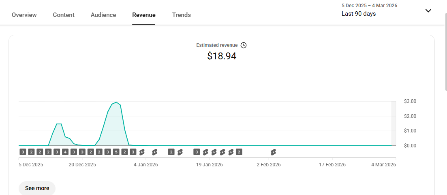
Task: Click the smaller mid-December revenue peak
Action: 59,124
